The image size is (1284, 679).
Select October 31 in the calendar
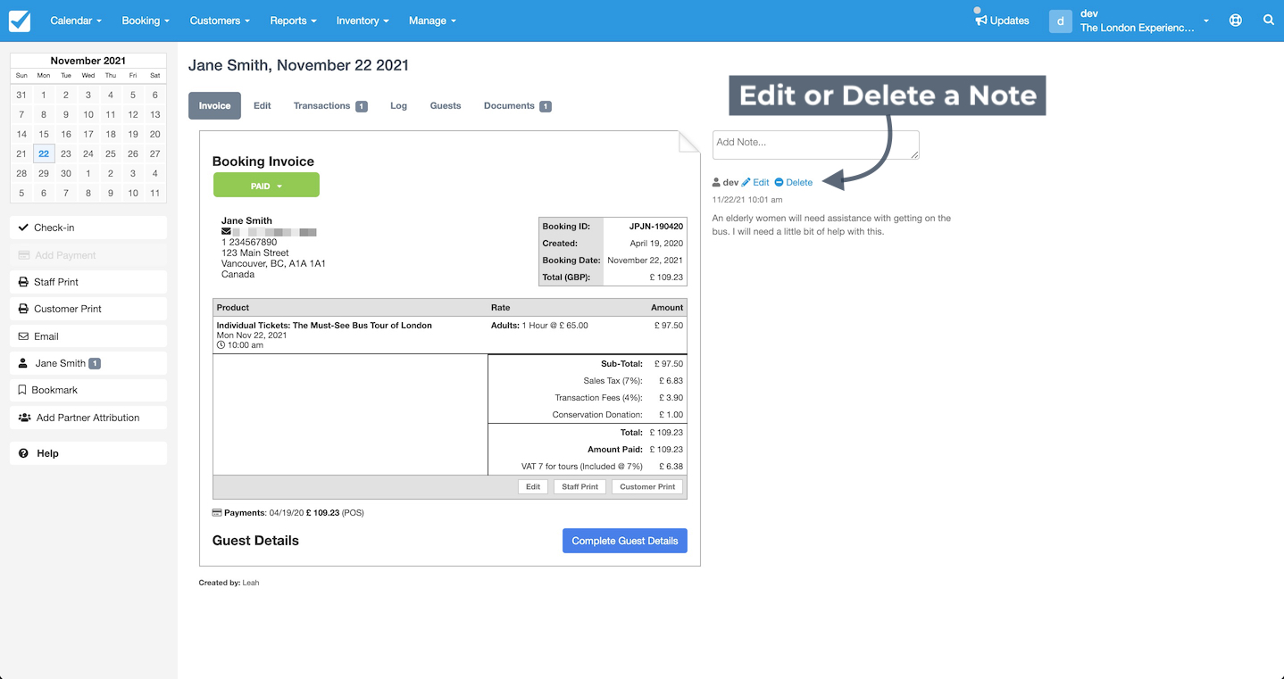(21, 95)
